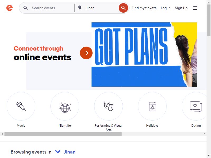
Task: Select the Holidays calendar icon
Action: [x=152, y=106]
